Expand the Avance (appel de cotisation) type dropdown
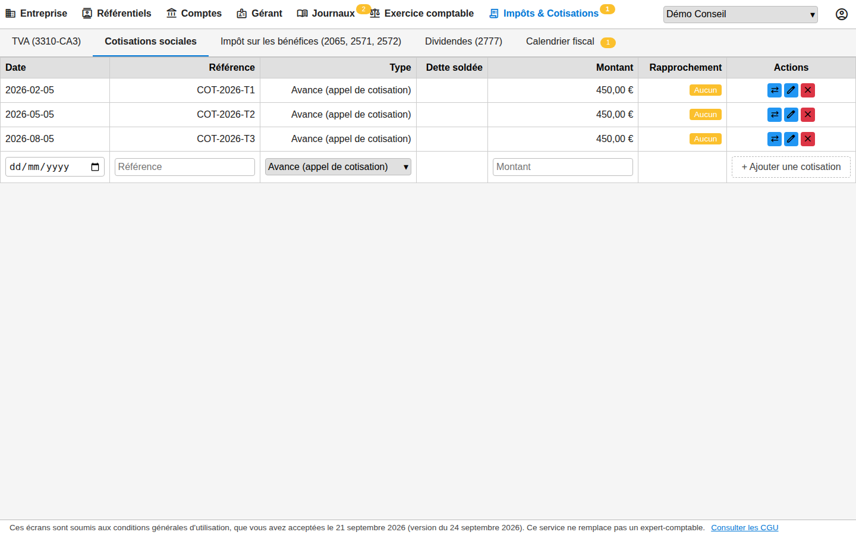This screenshot has height=535, width=856. [338, 167]
